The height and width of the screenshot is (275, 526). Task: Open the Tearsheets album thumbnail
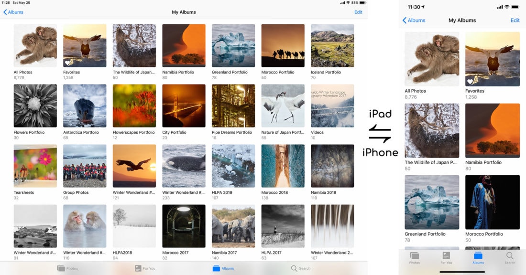pyautogui.click(x=35, y=166)
